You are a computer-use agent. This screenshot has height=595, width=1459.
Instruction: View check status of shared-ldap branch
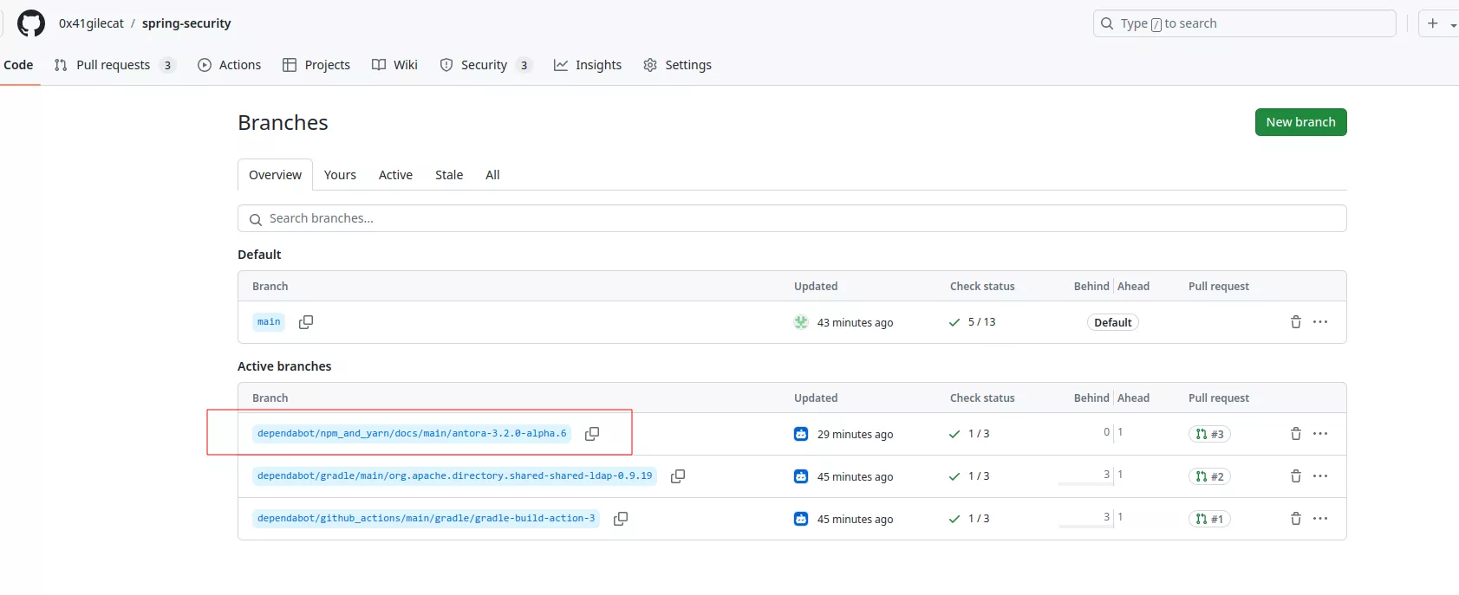click(x=969, y=476)
